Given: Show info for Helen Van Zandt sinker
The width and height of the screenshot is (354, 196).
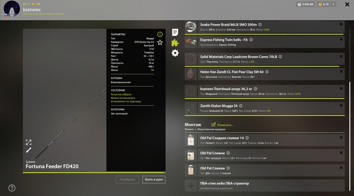Looking at the screenshot, I should pyautogui.click(x=267, y=72).
